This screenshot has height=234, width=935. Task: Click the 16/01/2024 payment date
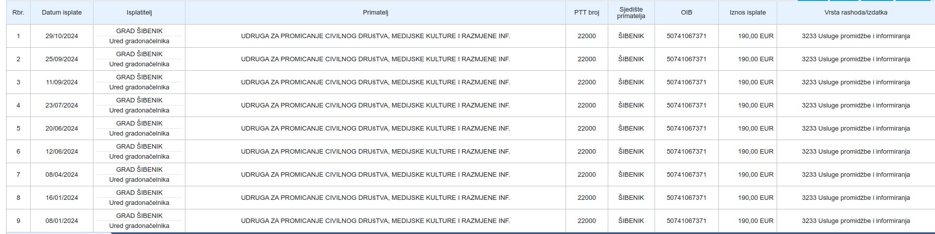[61, 198]
